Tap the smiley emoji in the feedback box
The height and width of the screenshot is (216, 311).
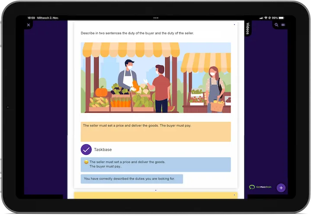(x=86, y=162)
